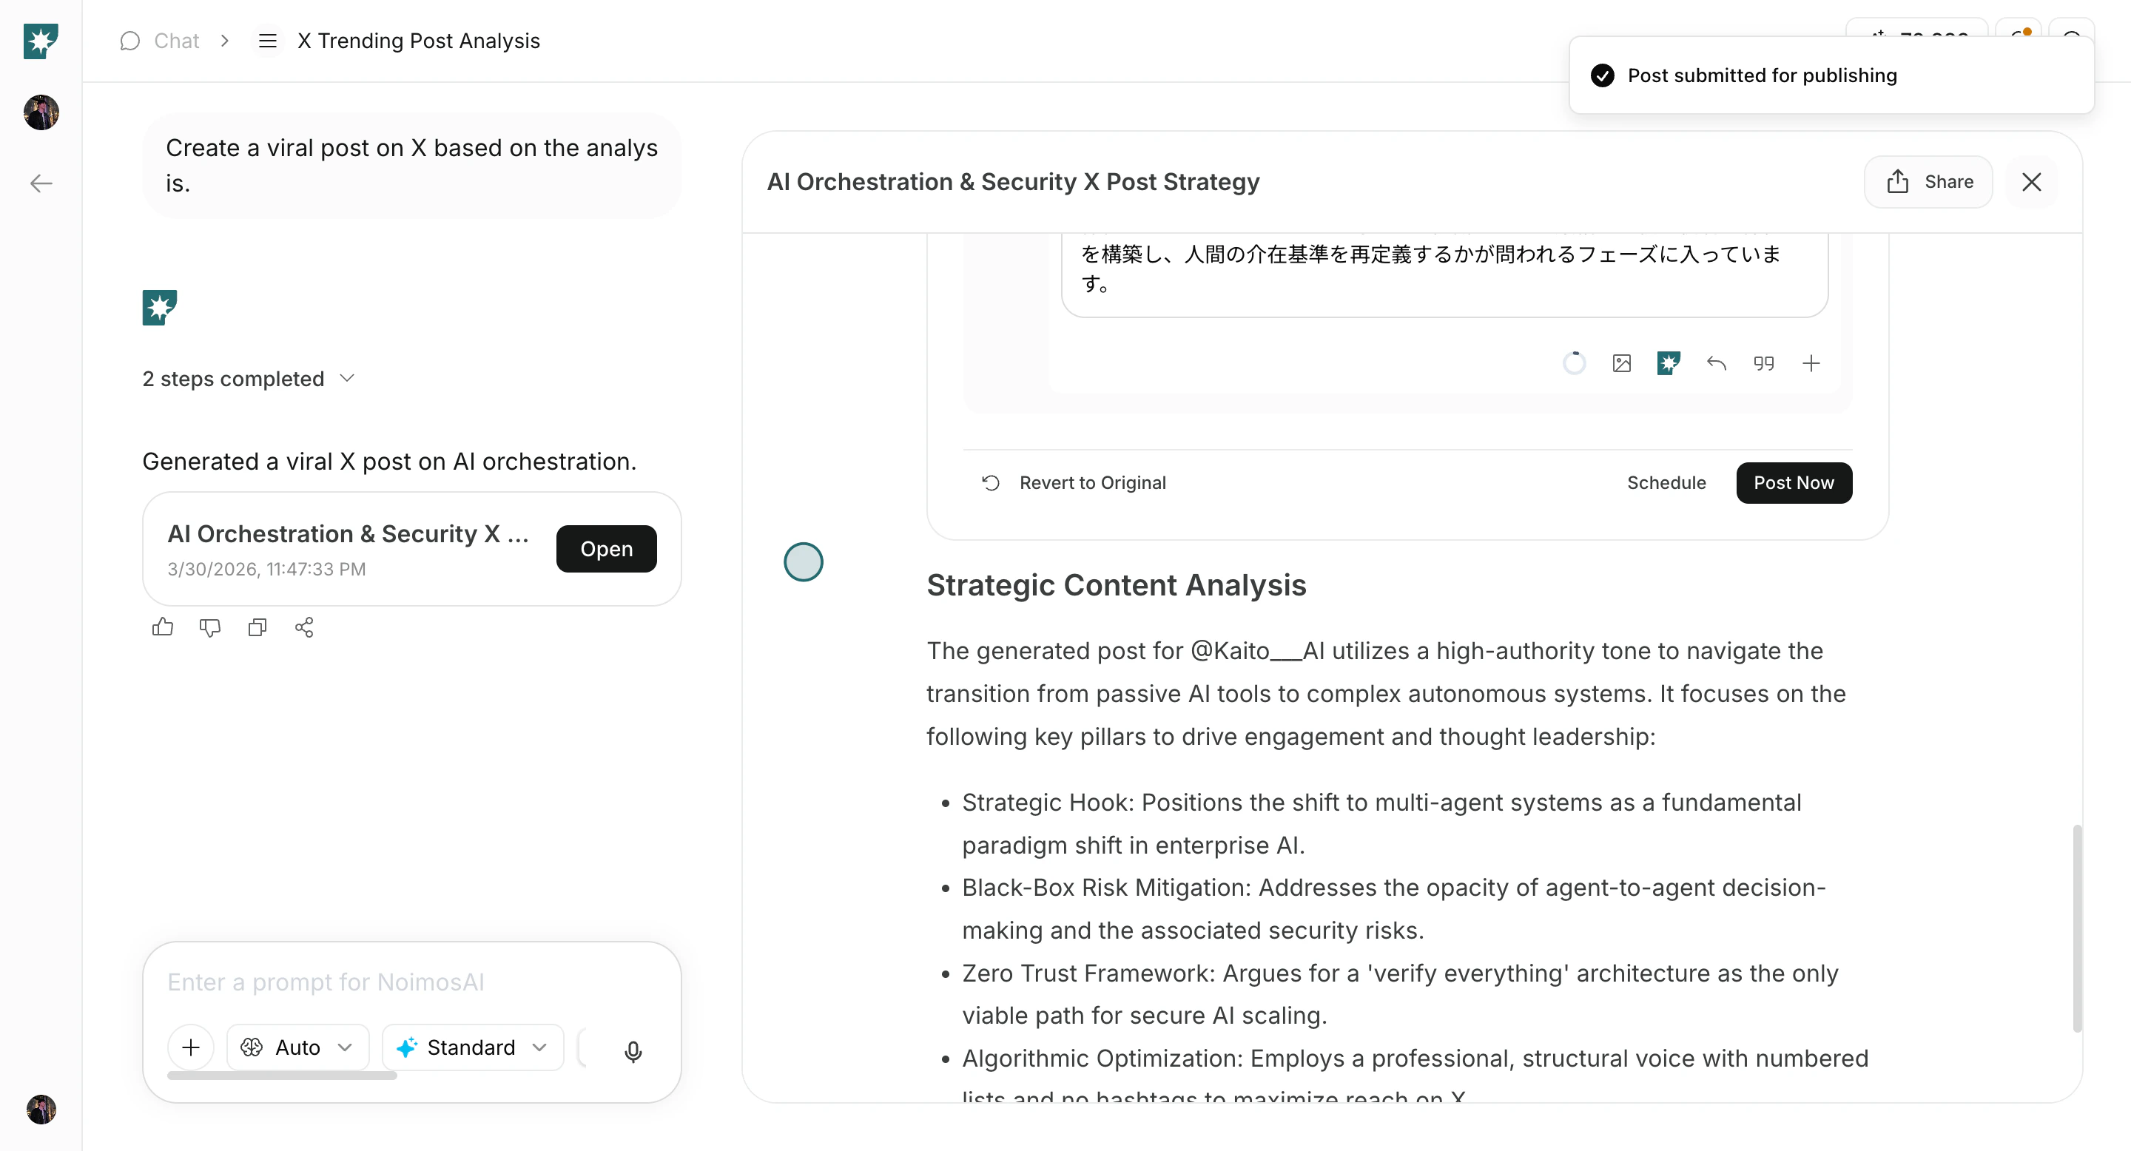Click the back arrow in the left sidebar
2131x1151 pixels.
[40, 183]
